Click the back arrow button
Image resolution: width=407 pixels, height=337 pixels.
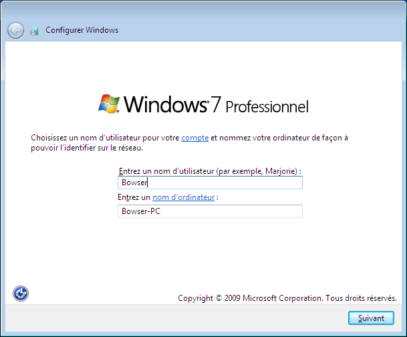point(15,30)
